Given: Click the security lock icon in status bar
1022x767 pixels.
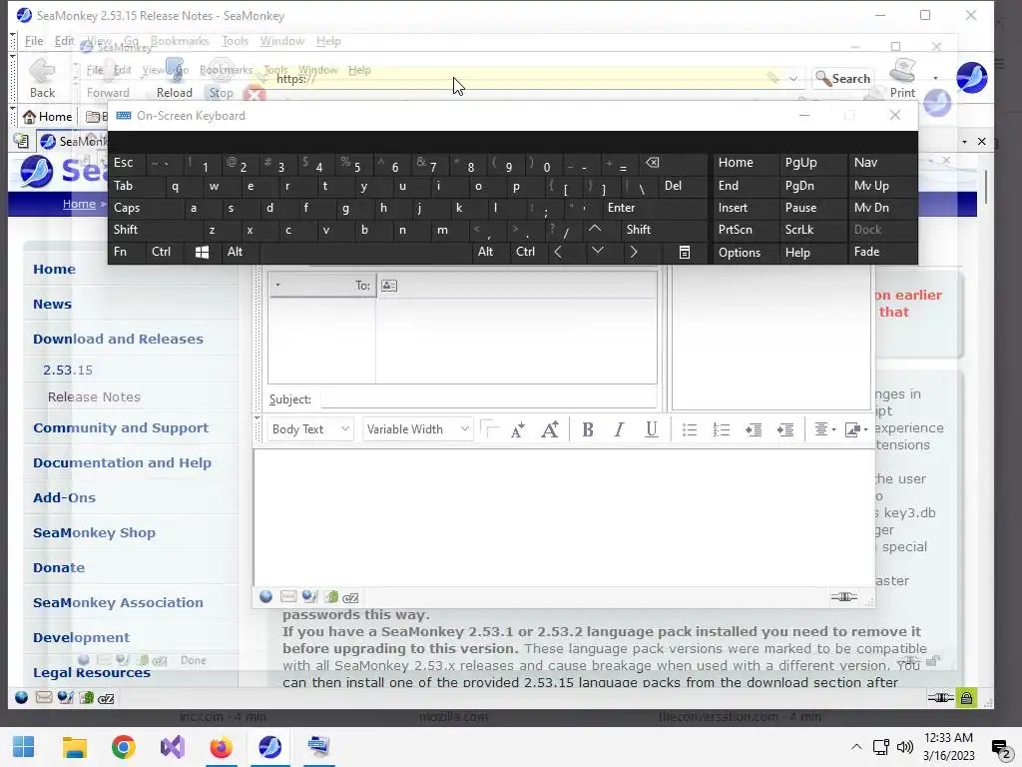Looking at the screenshot, I should (966, 698).
